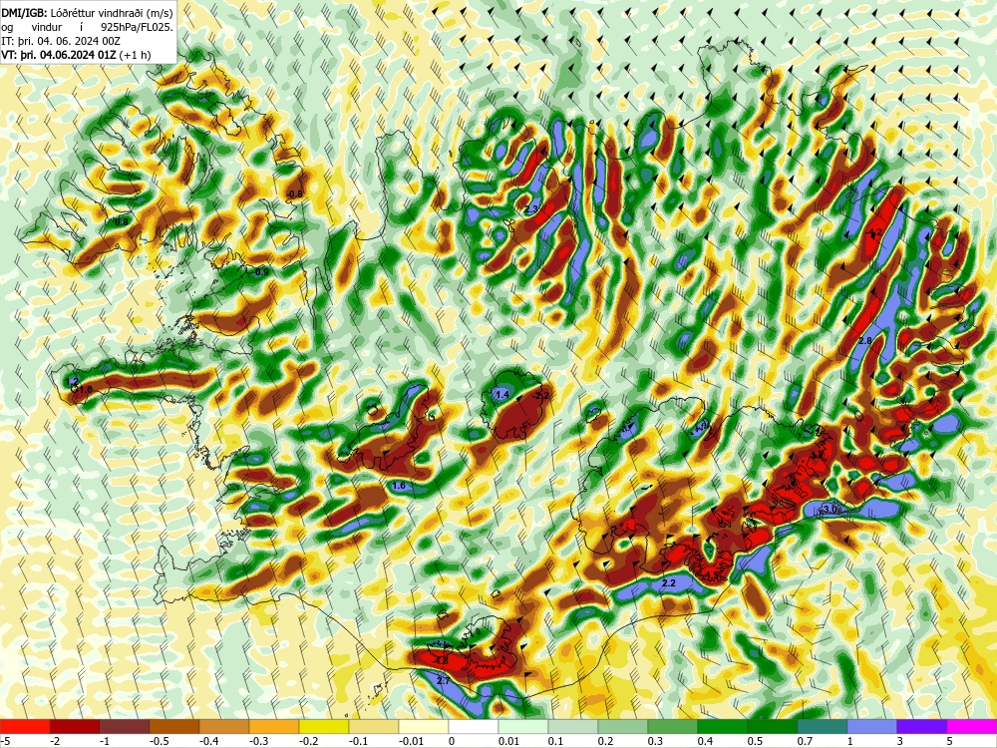The height and width of the screenshot is (748, 997).
Task: Click the valid time line "VT: þri. 04.06.2024 01Z"
Action: coord(59,55)
